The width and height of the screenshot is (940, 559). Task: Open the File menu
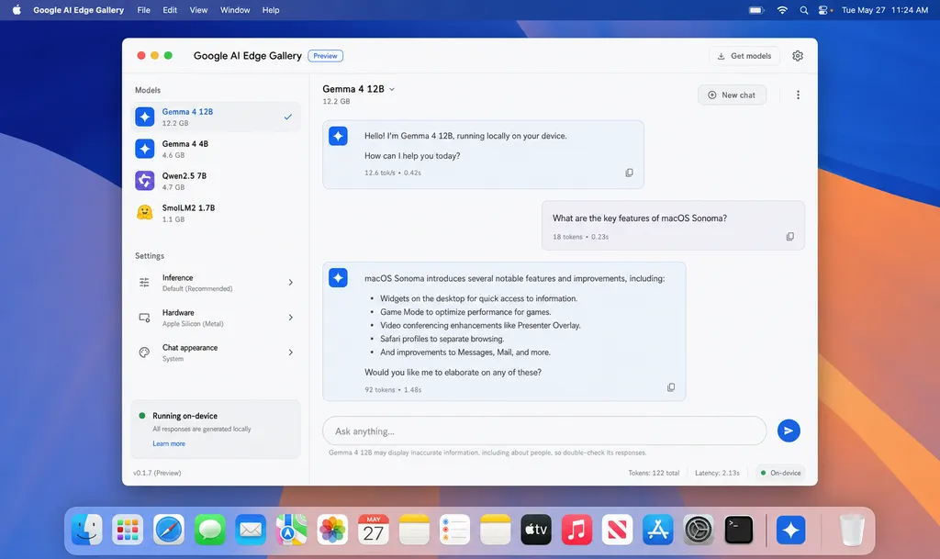(144, 10)
